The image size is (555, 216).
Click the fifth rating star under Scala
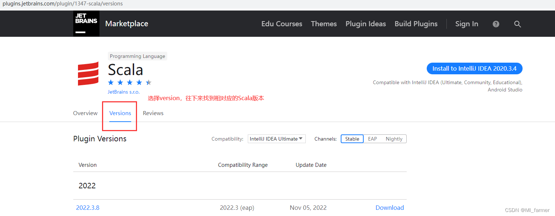(148, 82)
